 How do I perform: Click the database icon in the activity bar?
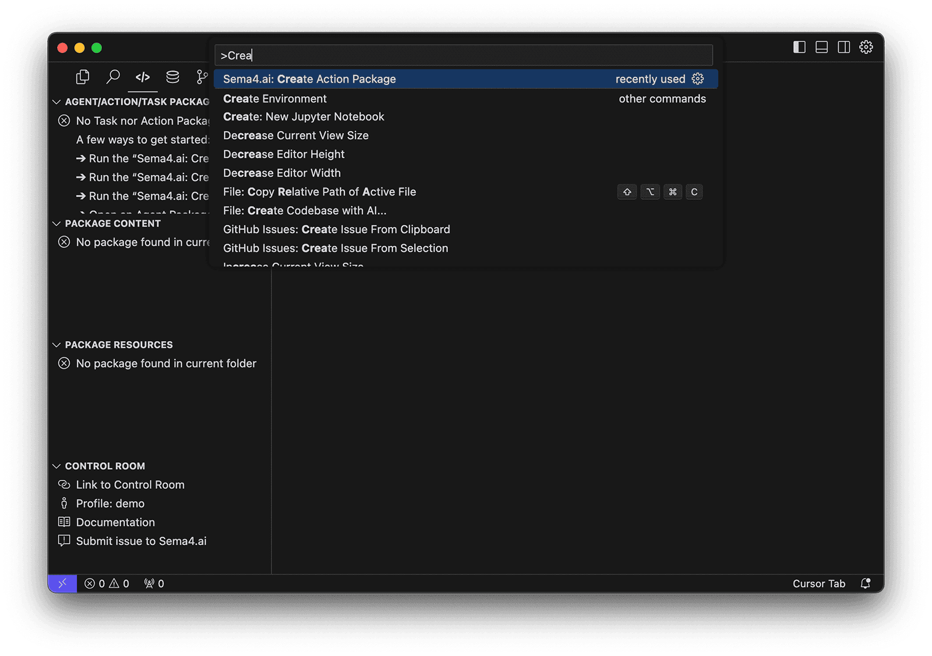click(x=172, y=76)
